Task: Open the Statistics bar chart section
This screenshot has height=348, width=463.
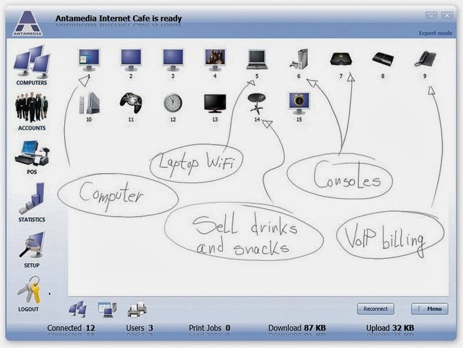Action: coord(31,203)
